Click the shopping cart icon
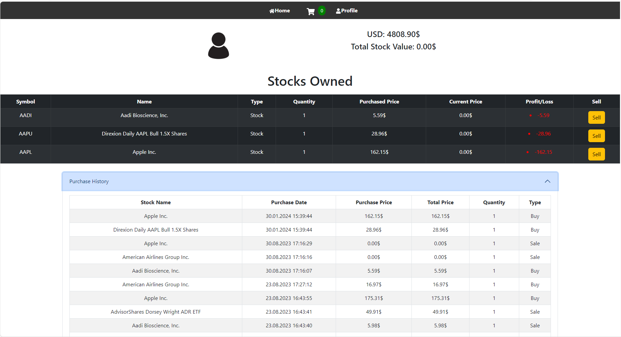The width and height of the screenshot is (621, 337). pos(310,11)
